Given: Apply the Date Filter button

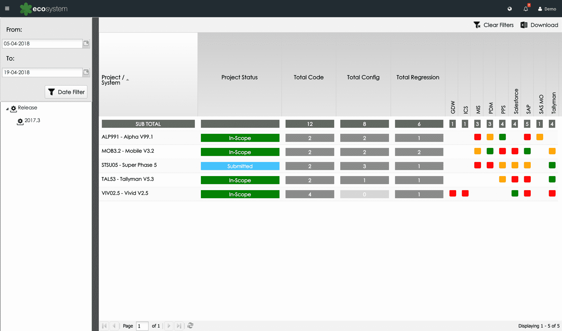Looking at the screenshot, I should coord(66,92).
